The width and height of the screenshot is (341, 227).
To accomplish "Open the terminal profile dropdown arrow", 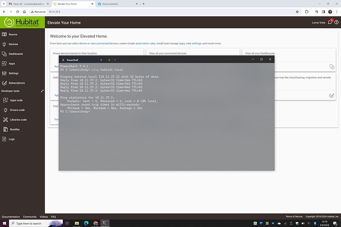I will pos(115,60).
